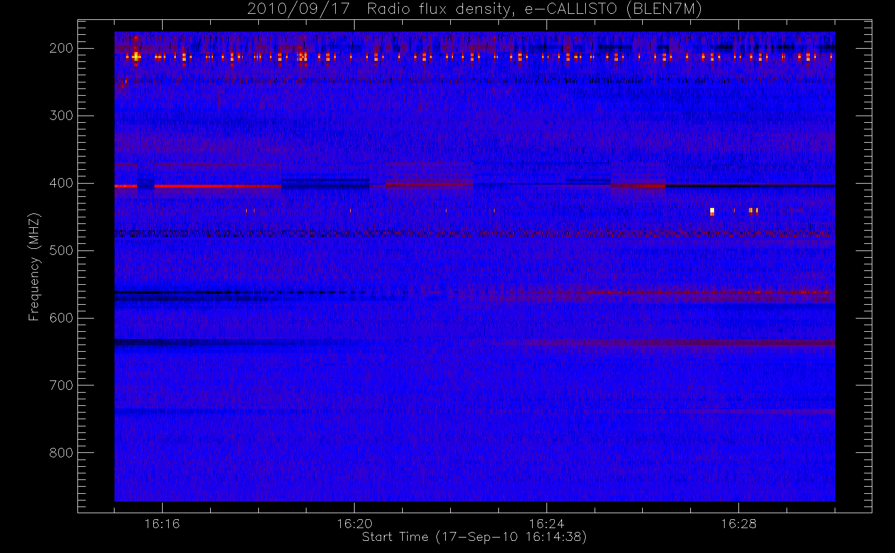Click the 16:20 time tick label
This screenshot has width=895, height=553.
[x=355, y=524]
